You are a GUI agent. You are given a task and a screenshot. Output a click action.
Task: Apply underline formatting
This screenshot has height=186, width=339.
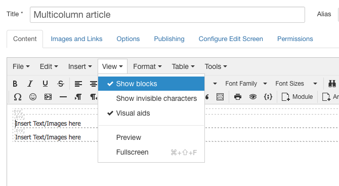[45, 84]
